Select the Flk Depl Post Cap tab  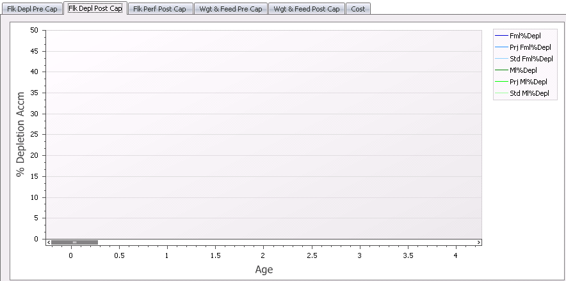coord(95,9)
